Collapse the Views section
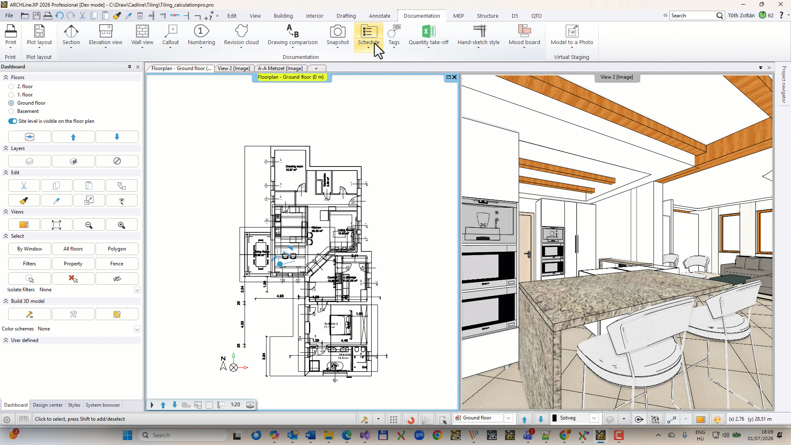This screenshot has width=791, height=445. 6,212
